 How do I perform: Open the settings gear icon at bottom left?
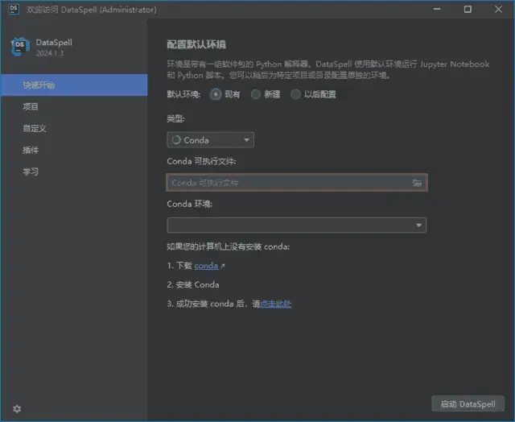pos(17,409)
